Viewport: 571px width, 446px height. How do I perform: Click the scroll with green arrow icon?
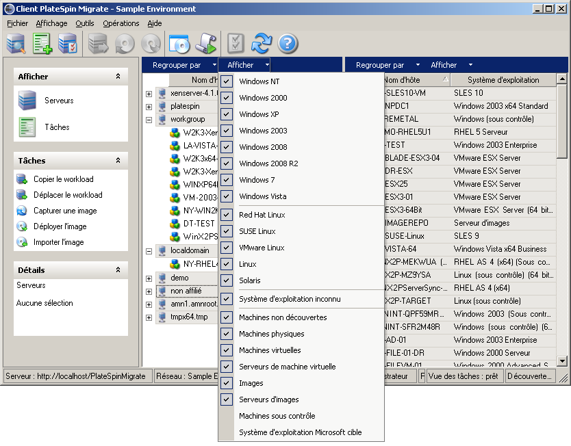click(x=205, y=43)
